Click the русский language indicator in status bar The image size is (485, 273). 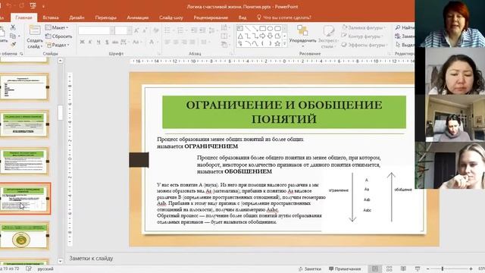coord(45,269)
